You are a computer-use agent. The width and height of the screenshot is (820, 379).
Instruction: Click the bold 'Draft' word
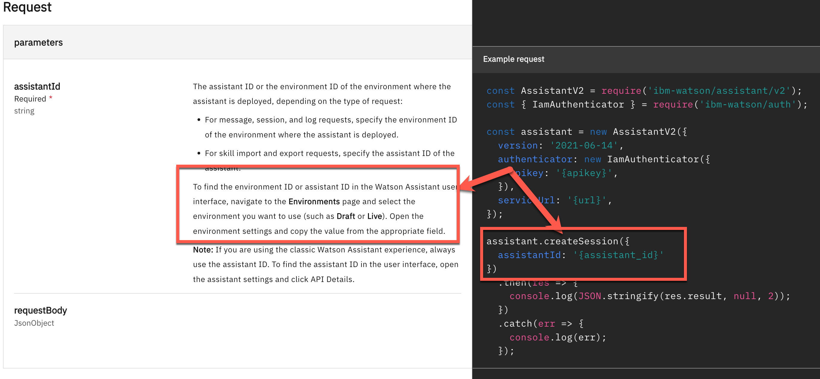pyautogui.click(x=345, y=216)
